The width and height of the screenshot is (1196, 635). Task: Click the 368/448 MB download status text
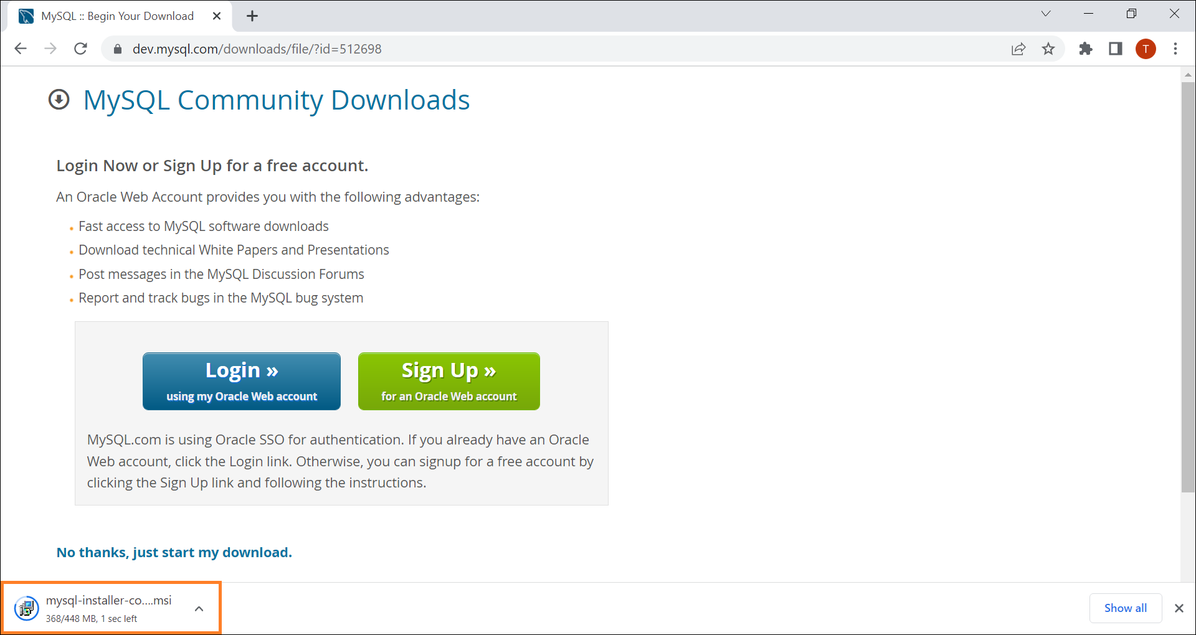coord(92,619)
